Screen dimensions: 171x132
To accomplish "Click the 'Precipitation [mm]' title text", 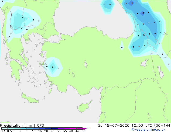I will coord(18,126).
